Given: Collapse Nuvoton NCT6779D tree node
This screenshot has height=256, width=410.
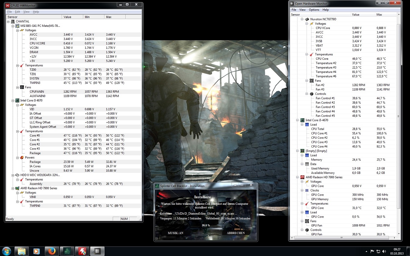Looking at the screenshot, I should 302,19.
